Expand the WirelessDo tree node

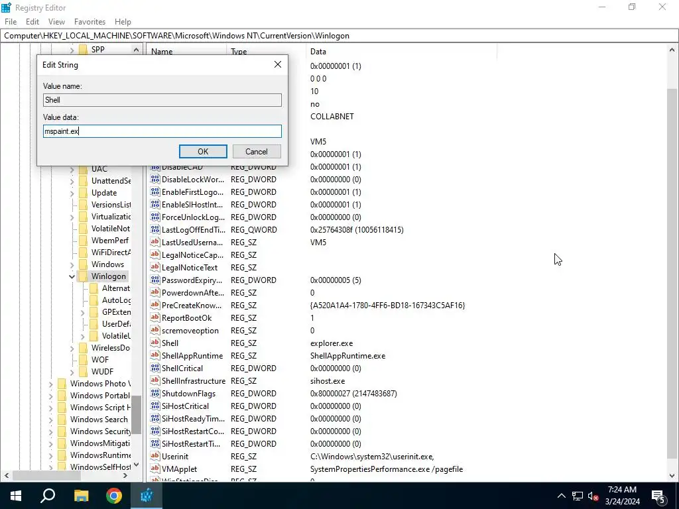click(x=72, y=348)
